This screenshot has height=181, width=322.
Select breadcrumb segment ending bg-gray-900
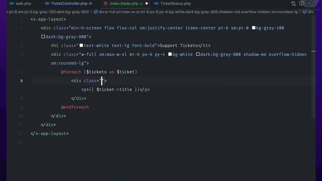48,12
